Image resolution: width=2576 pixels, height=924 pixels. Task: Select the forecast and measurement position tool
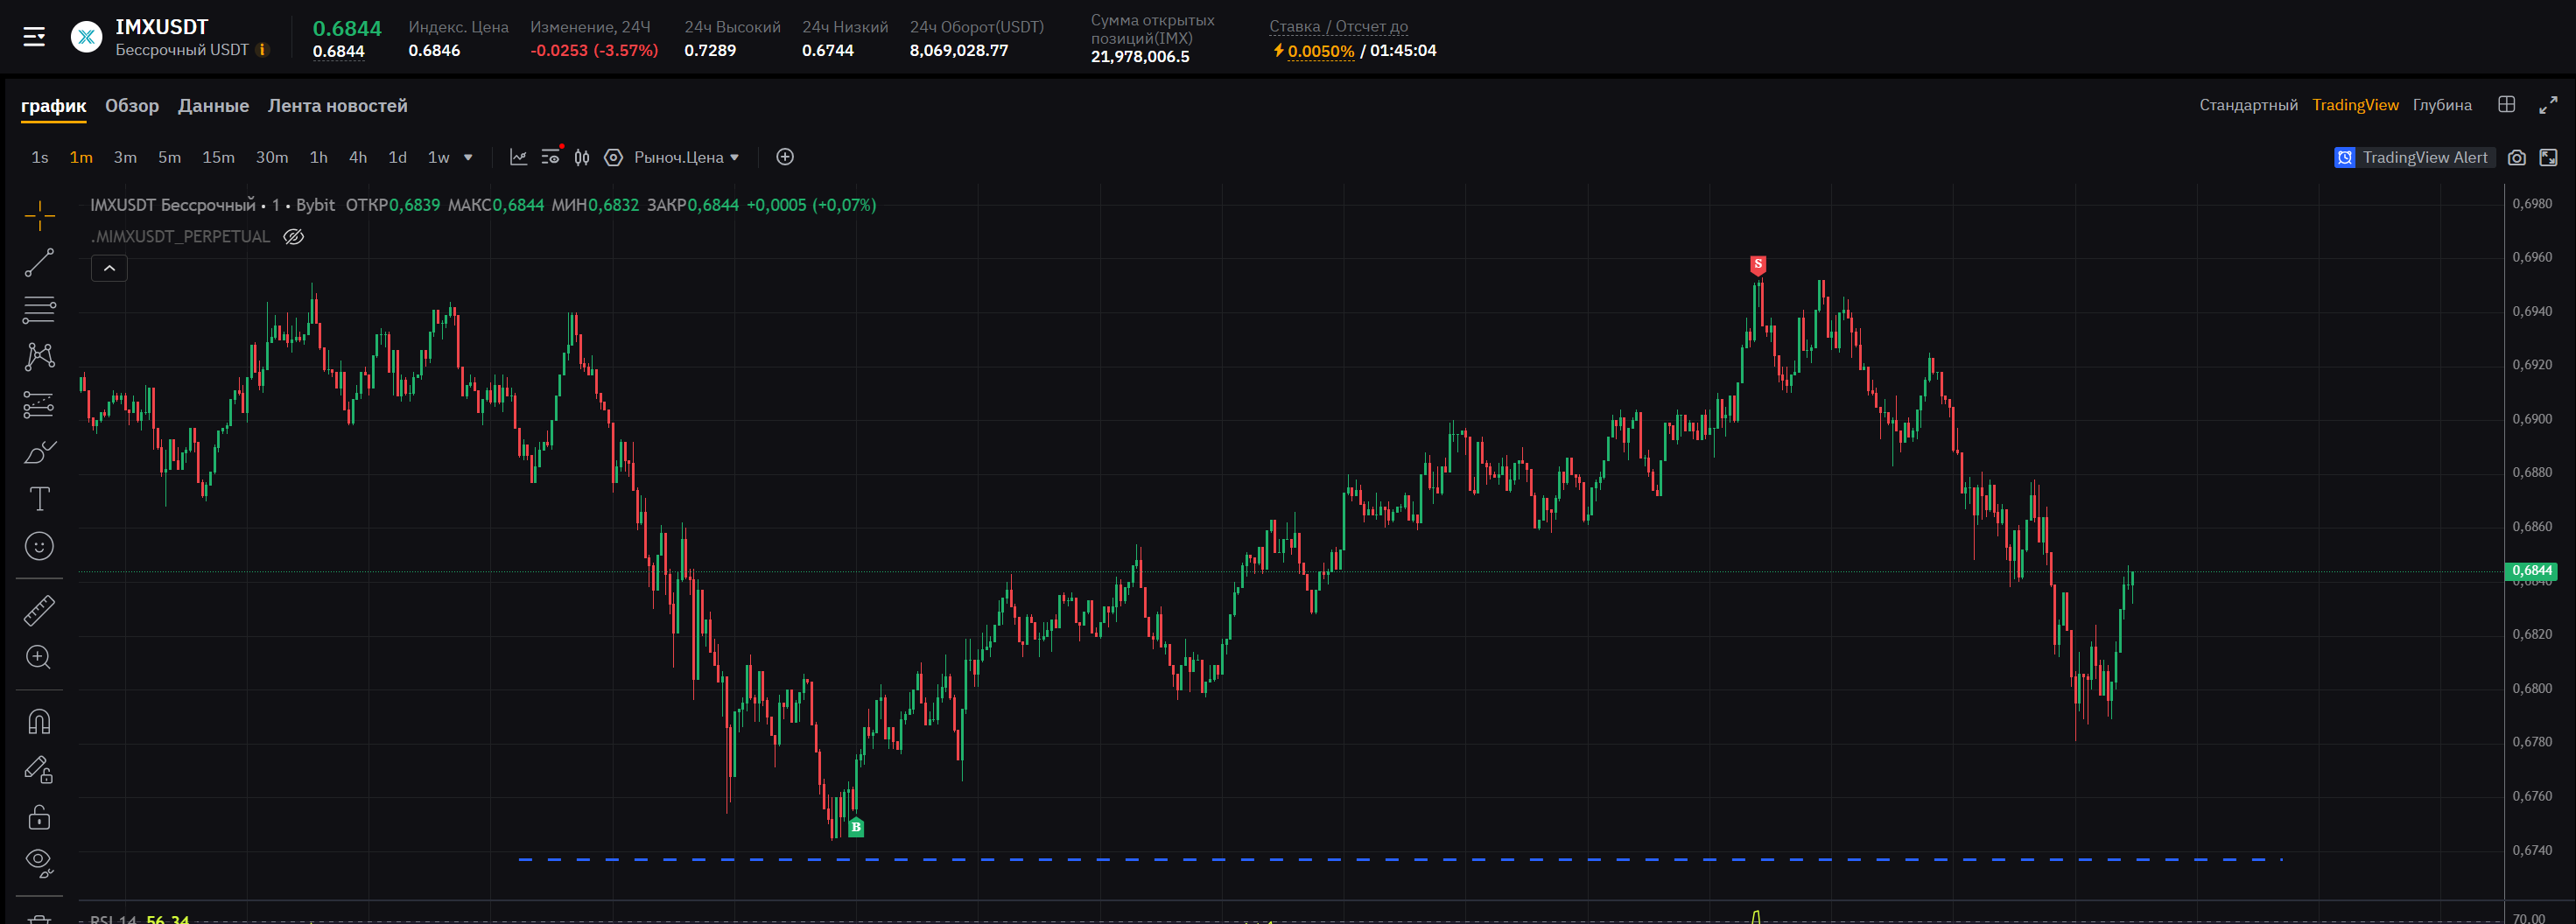point(39,404)
